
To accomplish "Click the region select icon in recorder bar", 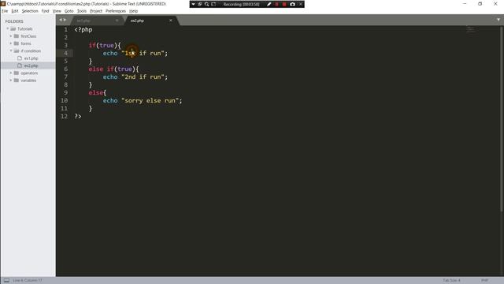I will tap(213, 4).
